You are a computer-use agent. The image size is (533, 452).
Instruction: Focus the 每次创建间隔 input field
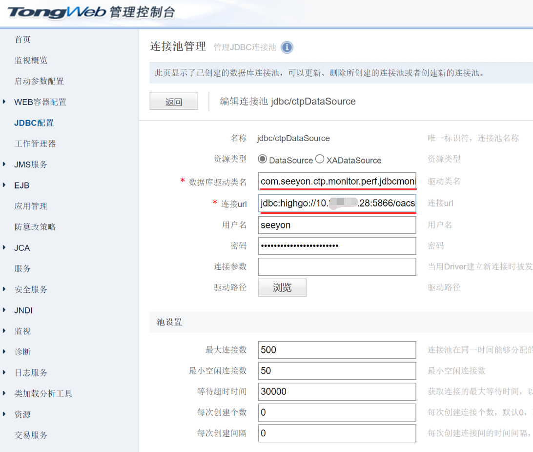337,433
